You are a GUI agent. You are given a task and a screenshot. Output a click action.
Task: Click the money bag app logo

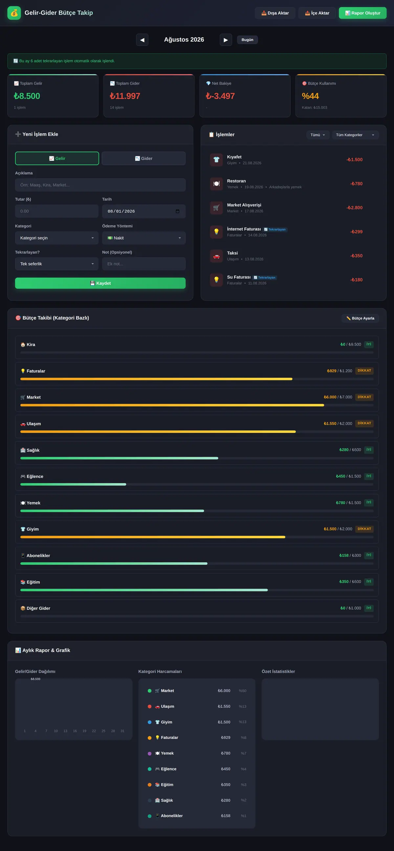click(x=14, y=13)
